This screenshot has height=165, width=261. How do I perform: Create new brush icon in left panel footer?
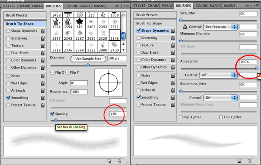(x=109, y=162)
